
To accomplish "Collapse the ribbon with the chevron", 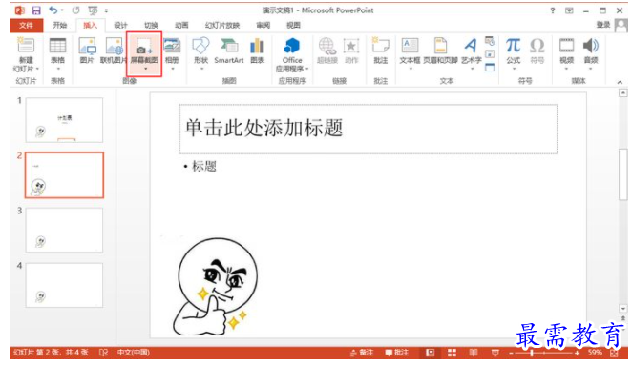I will 620,82.
